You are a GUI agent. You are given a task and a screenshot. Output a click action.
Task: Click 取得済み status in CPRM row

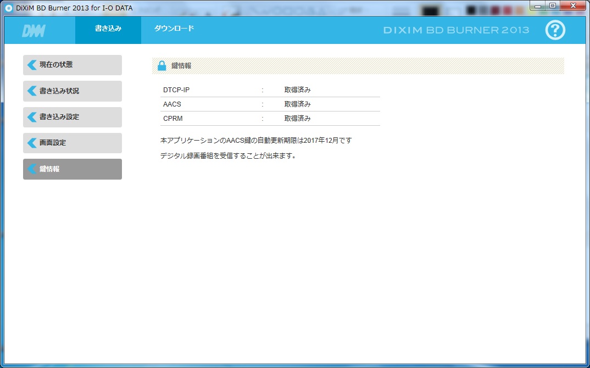pos(297,119)
